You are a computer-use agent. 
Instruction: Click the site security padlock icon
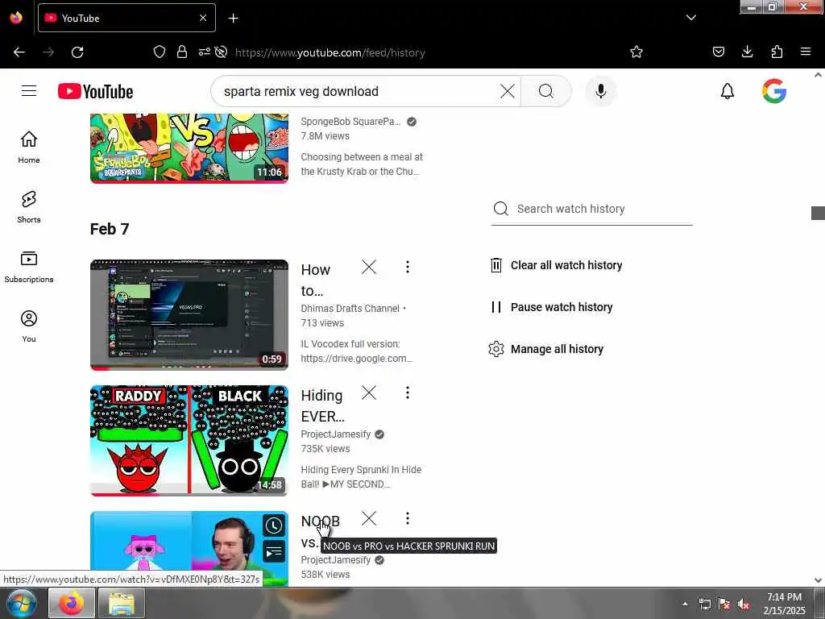(x=181, y=52)
